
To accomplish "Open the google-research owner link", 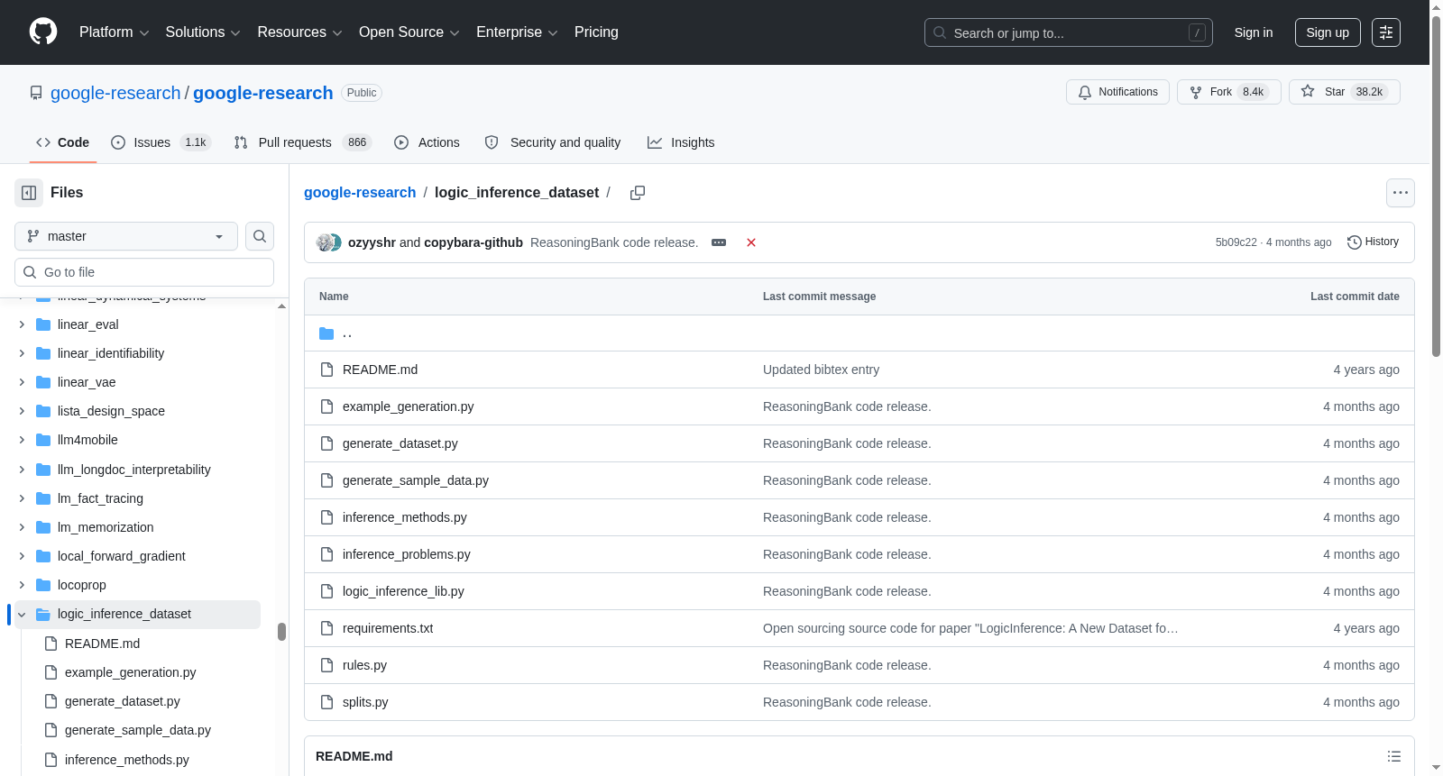I will 115,93.
